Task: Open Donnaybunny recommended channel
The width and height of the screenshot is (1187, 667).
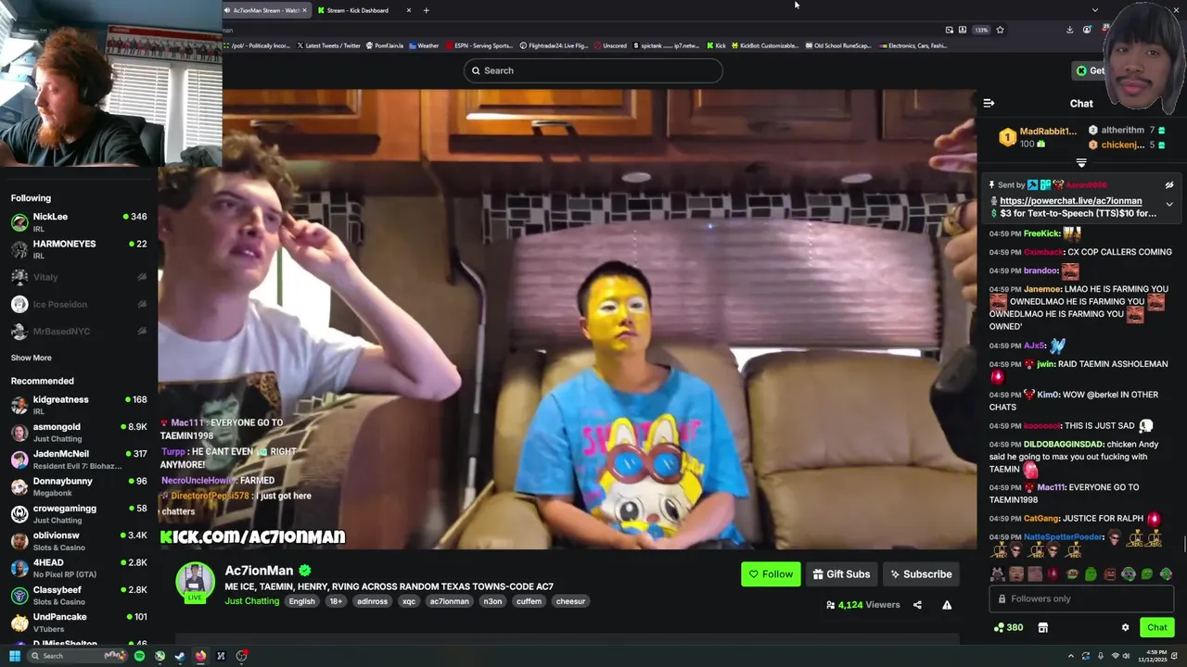Action: pyautogui.click(x=79, y=486)
